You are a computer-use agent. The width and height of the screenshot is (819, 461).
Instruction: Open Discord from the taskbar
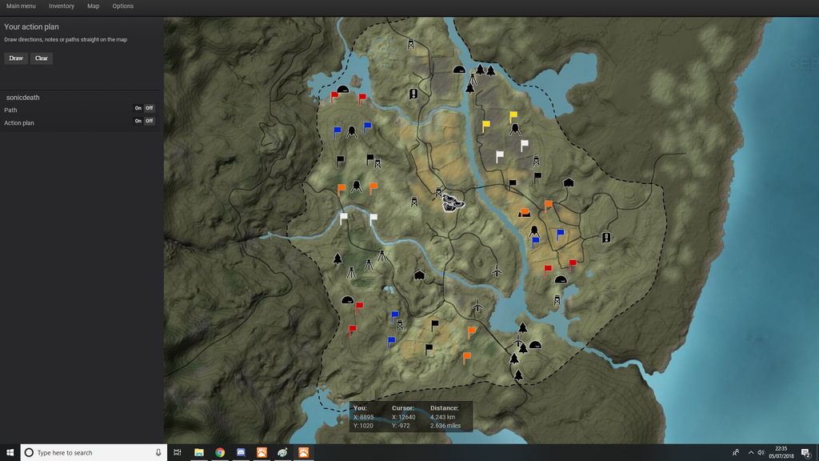point(241,453)
